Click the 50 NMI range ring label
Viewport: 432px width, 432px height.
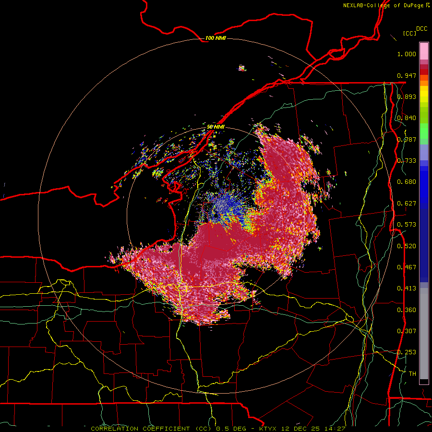tap(216, 127)
